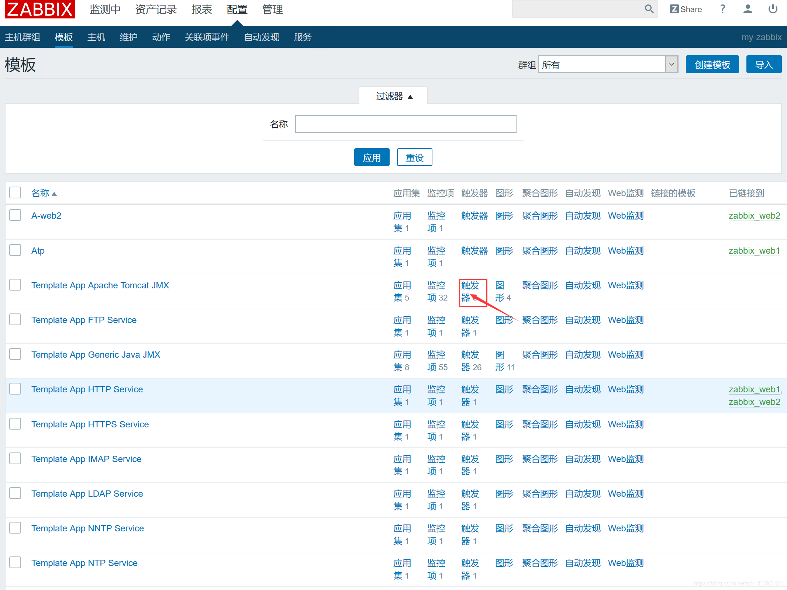This screenshot has height=590, width=787.
Task: Check Template App Generic Java JMX checkbox
Action: click(x=15, y=354)
